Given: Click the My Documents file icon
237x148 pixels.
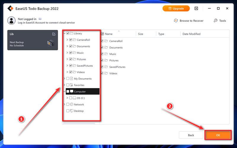Looking at the screenshot, I should (71, 78).
